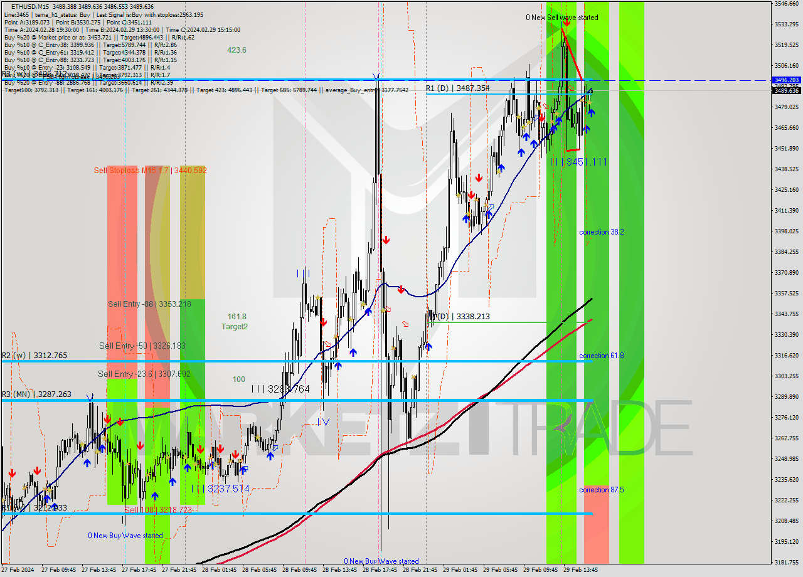Image resolution: width=803 pixels, height=577 pixels.
Task: Click the 3289.890 price axis value
Action: (787, 397)
